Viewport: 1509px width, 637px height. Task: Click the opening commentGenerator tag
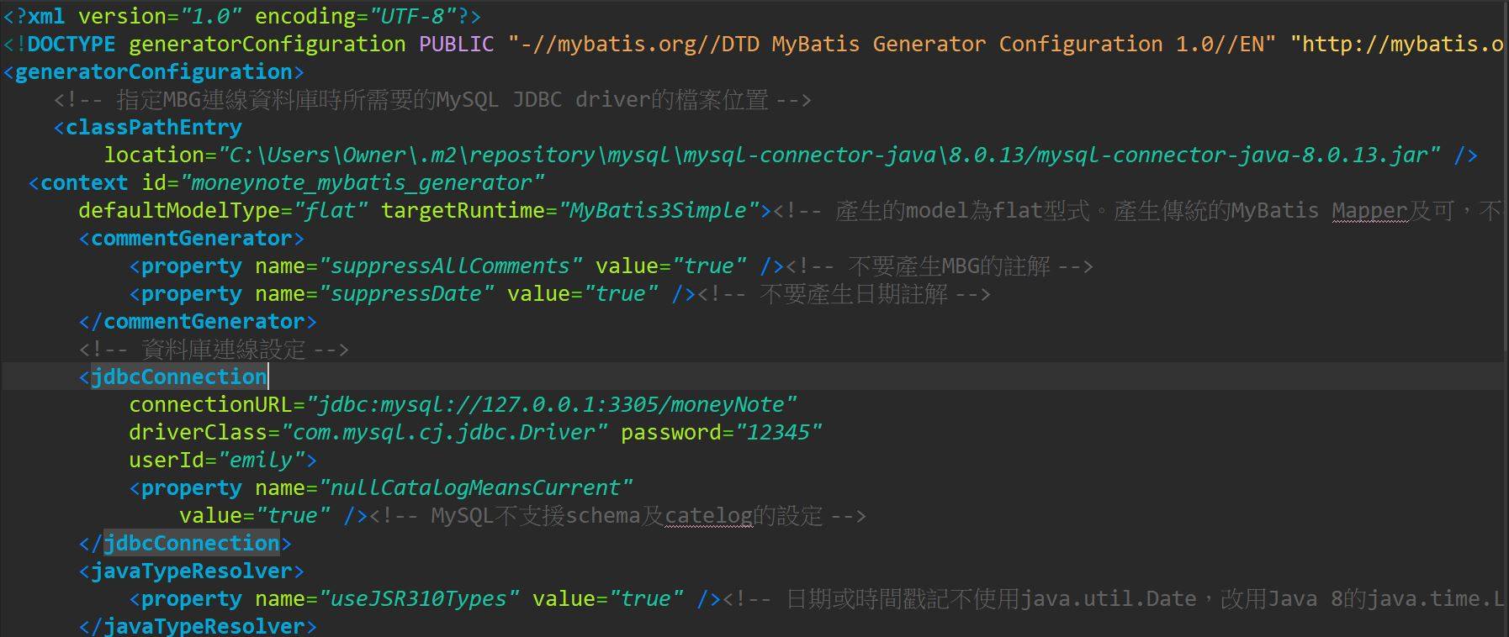tap(192, 238)
